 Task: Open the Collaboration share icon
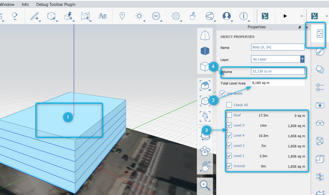pos(209,16)
